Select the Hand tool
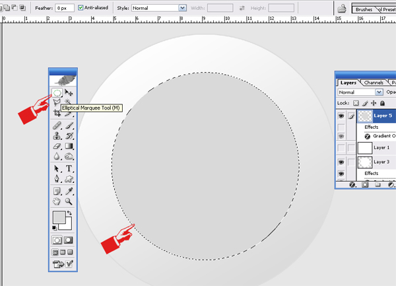 [57, 201]
